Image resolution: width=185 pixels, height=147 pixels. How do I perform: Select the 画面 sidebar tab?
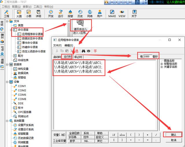2,63
